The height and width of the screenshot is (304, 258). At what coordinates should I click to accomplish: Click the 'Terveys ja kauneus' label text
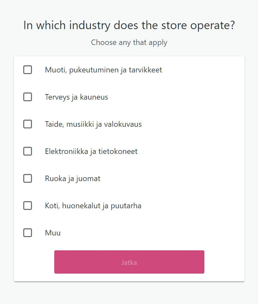coord(77,97)
